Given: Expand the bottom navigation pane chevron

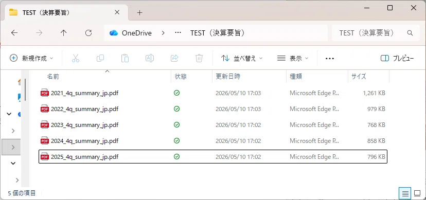Looking at the screenshot, I should point(17,180).
